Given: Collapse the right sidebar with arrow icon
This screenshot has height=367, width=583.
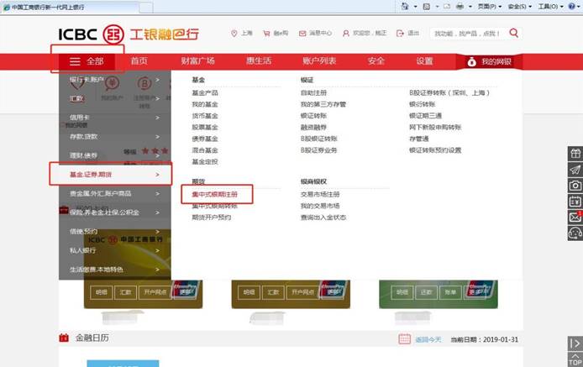Looking at the screenshot, I should click(575, 343).
